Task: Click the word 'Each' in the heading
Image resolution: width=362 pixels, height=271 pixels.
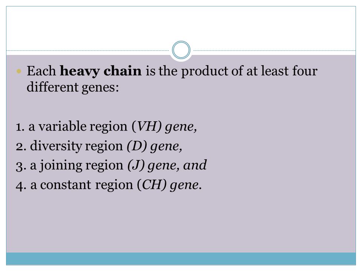Action: (41, 70)
